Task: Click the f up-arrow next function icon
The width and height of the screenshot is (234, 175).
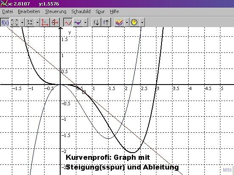Action: (x=106, y=22)
